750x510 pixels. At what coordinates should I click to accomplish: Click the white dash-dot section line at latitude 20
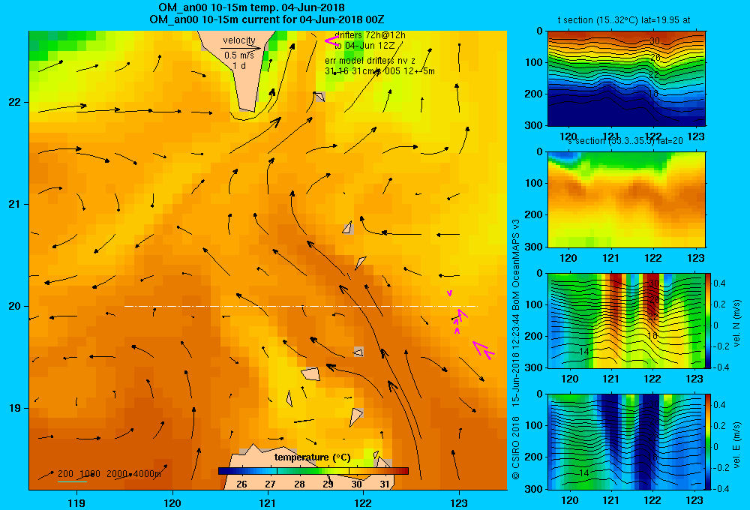pyautogui.click(x=301, y=306)
